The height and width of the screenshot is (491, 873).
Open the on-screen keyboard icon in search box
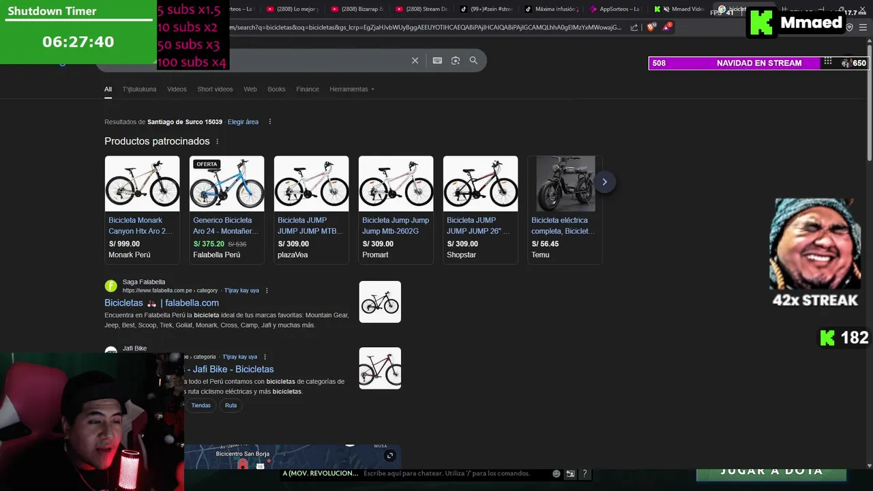click(x=437, y=61)
